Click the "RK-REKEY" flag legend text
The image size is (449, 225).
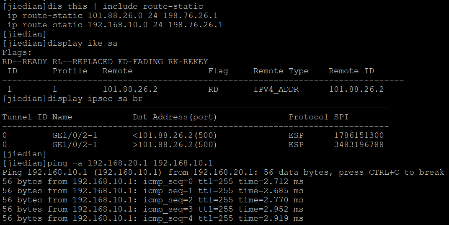click(x=188, y=62)
